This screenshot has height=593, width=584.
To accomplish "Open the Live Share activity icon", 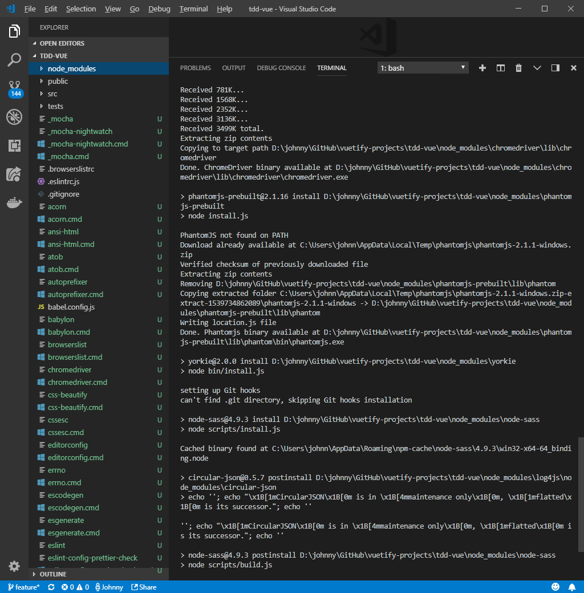I will click(14, 174).
